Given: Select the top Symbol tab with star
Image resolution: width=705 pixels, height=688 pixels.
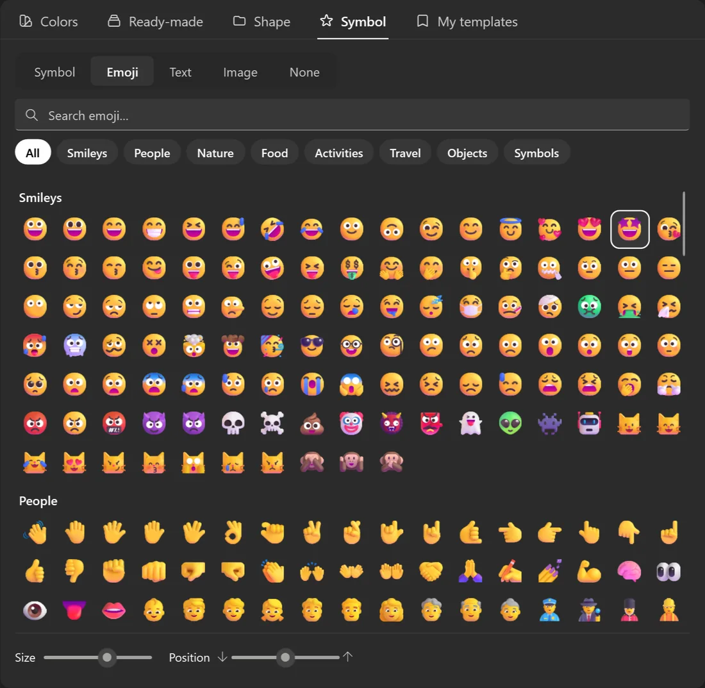Looking at the screenshot, I should (x=353, y=22).
